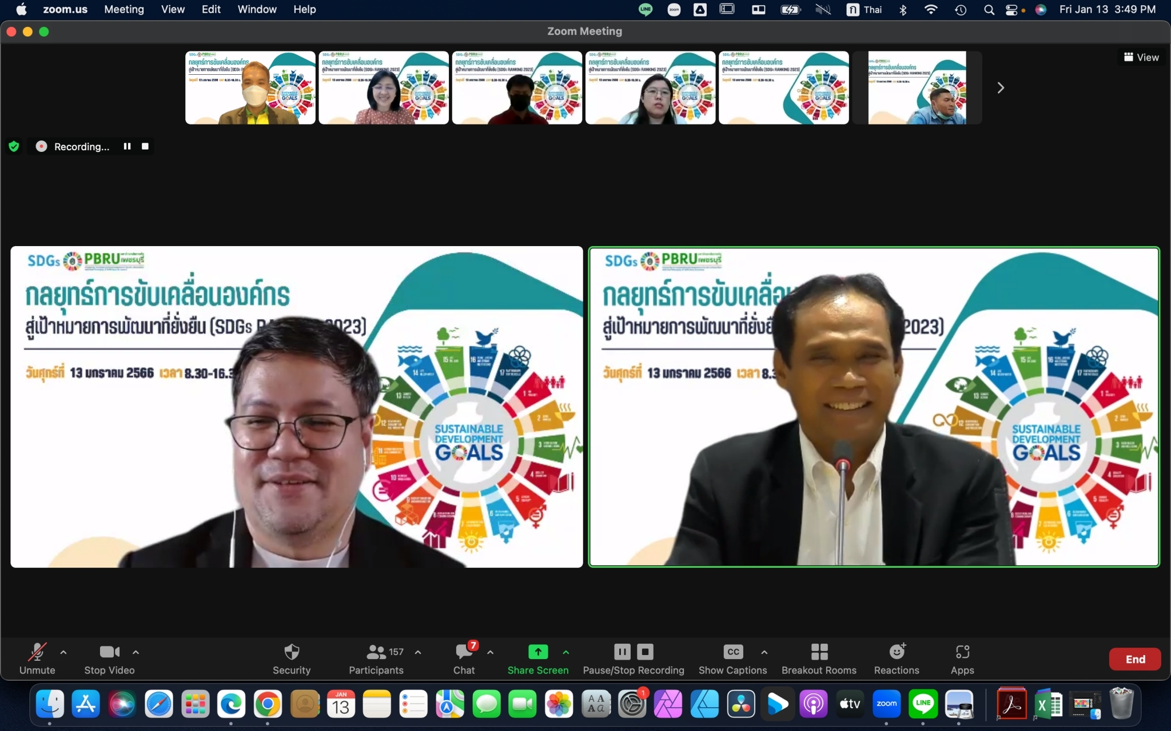Pause recording in top-left recording indicator

click(x=127, y=147)
